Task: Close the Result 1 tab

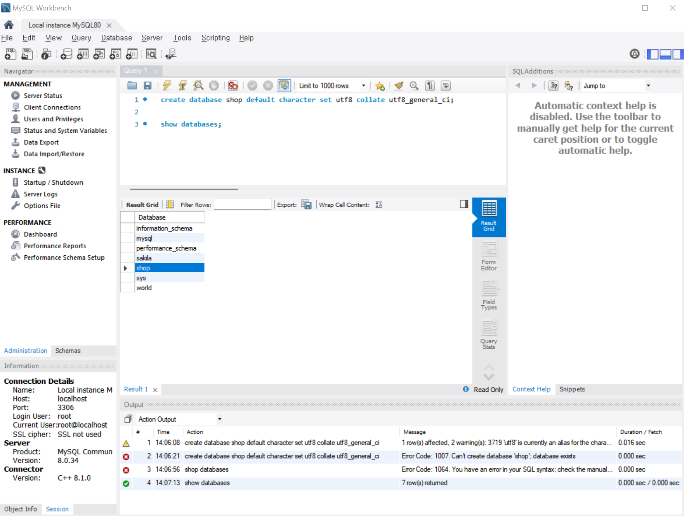Action: pyautogui.click(x=155, y=390)
